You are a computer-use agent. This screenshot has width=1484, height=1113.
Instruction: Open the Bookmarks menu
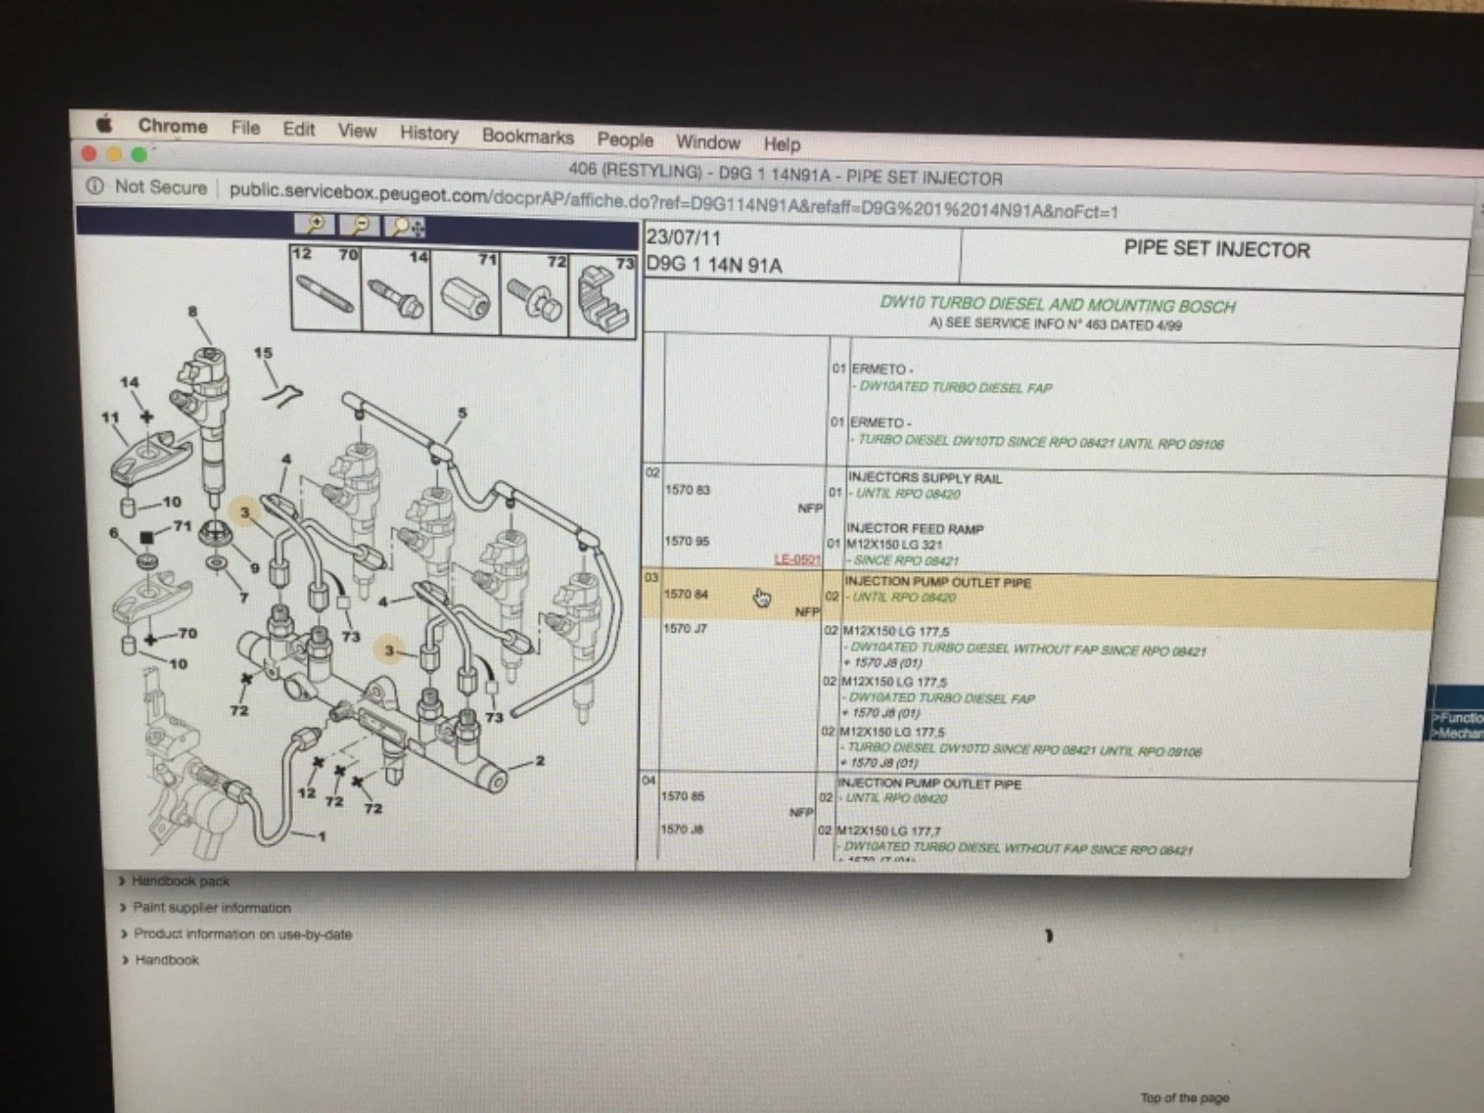pos(528,136)
